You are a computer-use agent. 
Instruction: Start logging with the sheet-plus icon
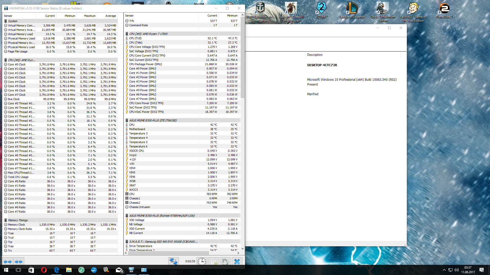[x=214, y=262]
